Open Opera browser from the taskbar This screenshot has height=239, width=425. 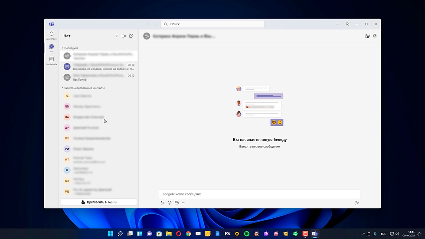pos(179,234)
